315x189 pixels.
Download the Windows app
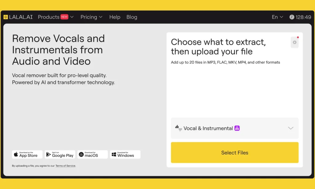[x=125, y=155]
